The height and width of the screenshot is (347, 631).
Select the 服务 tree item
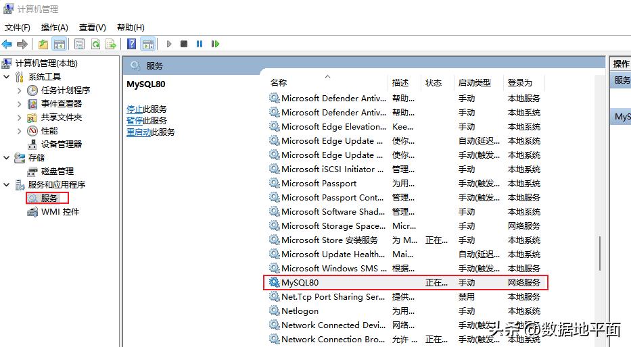click(47, 198)
